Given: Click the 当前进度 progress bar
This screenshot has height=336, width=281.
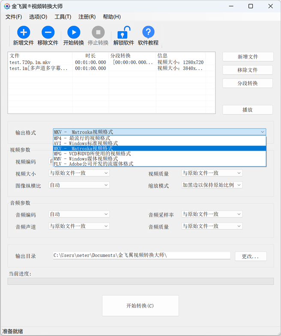Looking at the screenshot, I should (x=141, y=281).
